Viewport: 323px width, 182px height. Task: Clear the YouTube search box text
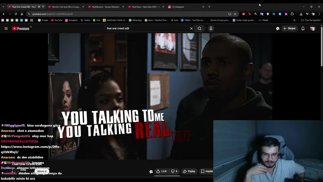click(x=191, y=29)
